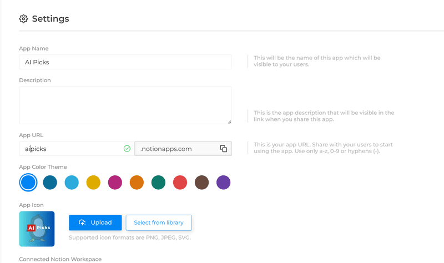Viewport: 444px width, 263px height.
Task: Click the Settings gear icon
Action: click(x=23, y=19)
